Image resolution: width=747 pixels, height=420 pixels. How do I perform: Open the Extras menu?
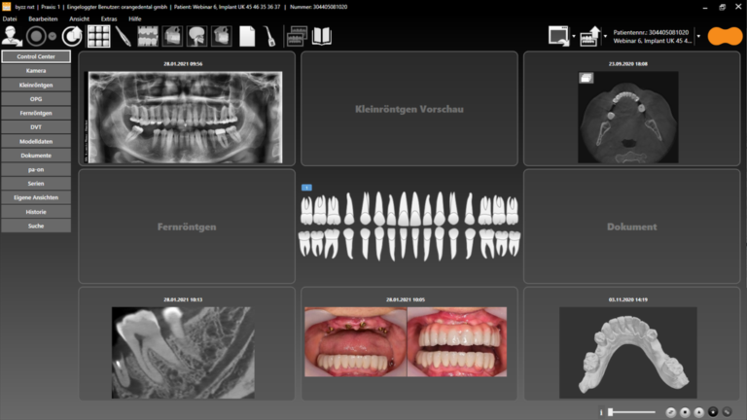[x=109, y=18]
